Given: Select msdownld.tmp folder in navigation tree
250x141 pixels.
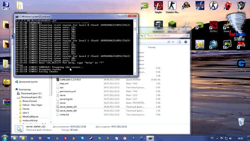Looking at the screenshot, I should pos(30,121).
